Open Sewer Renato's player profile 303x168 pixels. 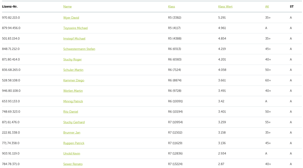[73, 164]
